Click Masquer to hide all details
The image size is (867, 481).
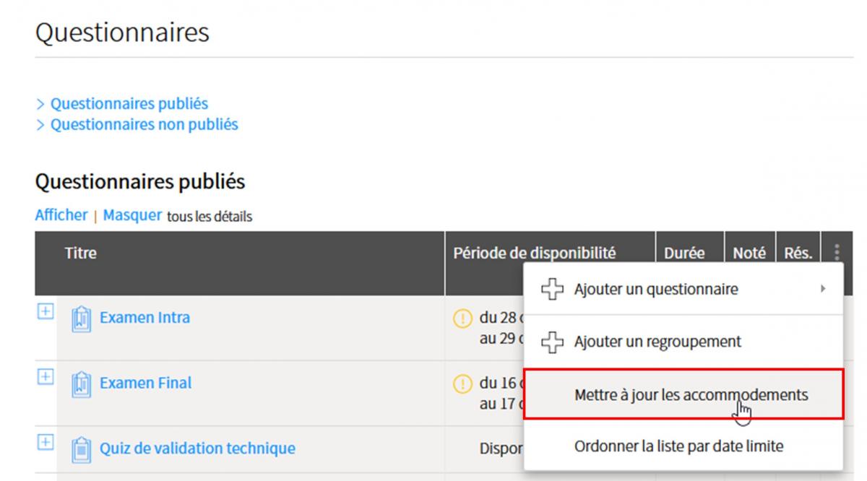click(132, 215)
